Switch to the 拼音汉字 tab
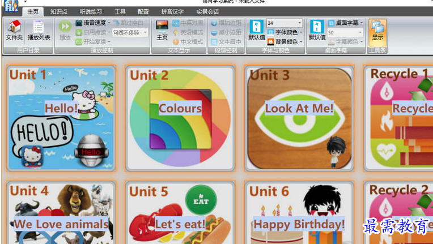The height and width of the screenshot is (244, 433). pos(172,11)
